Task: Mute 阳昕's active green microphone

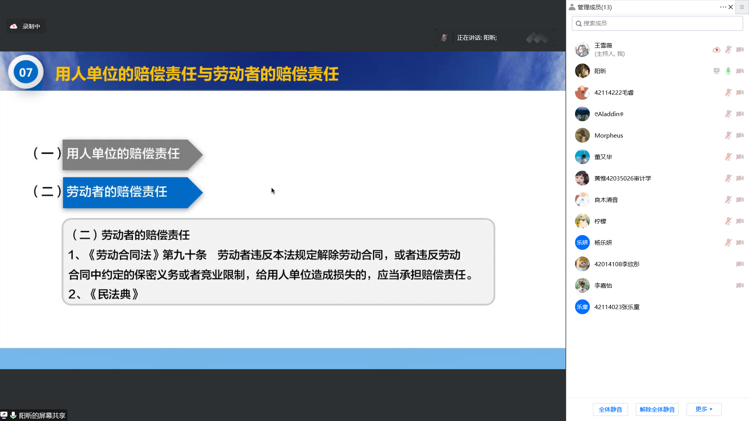Action: coord(728,71)
